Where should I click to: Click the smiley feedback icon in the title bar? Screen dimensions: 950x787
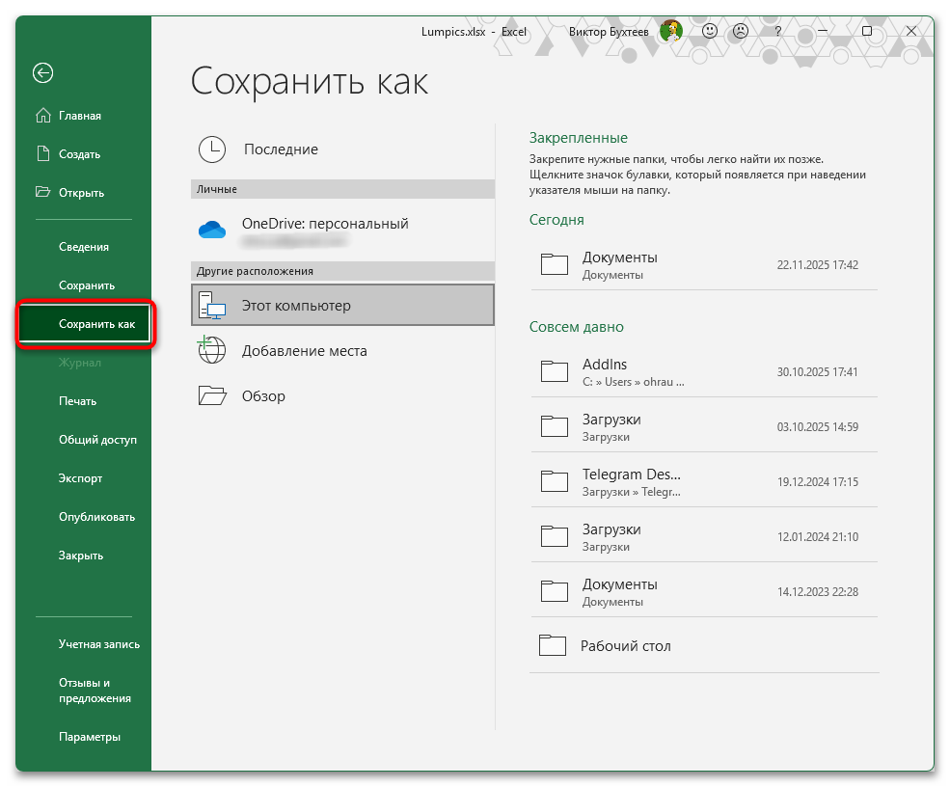coord(710,31)
